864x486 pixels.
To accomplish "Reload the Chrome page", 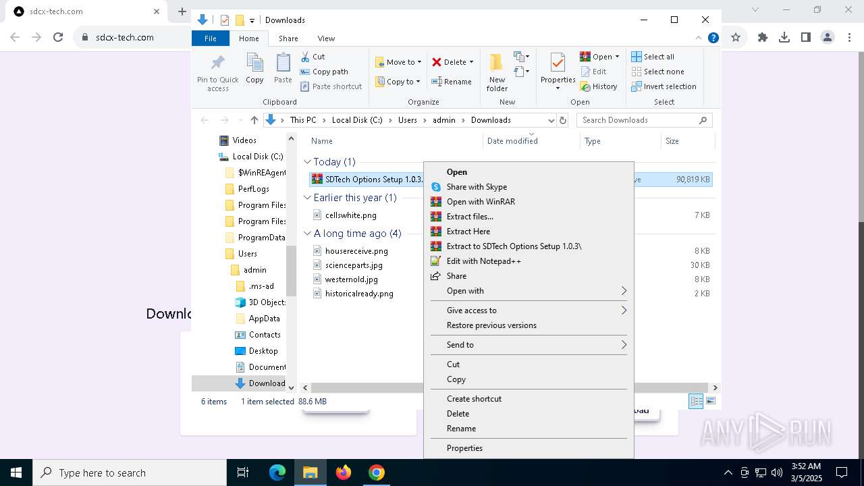I will pyautogui.click(x=58, y=38).
